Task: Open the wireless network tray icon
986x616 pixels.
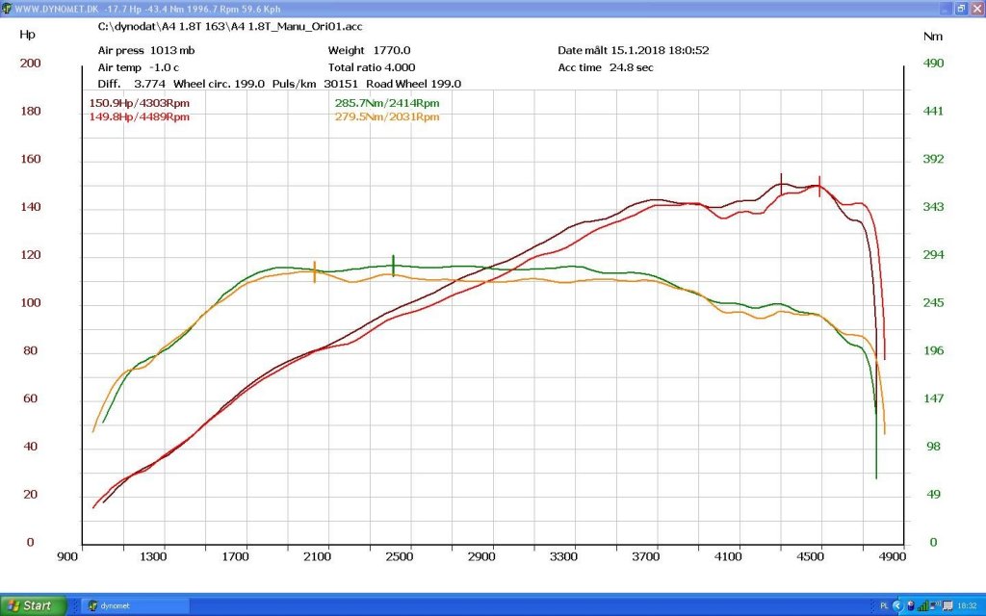Action: click(x=935, y=605)
